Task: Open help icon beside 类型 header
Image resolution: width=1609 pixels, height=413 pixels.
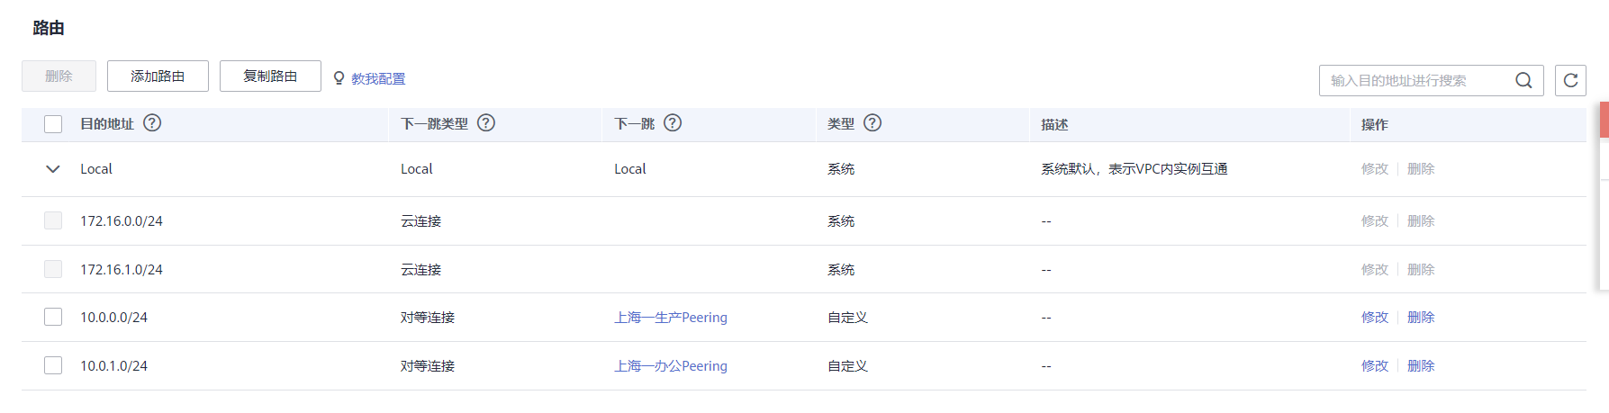Action: pos(872,123)
